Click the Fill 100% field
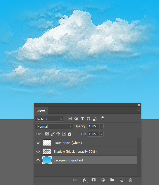159x185 pixels. [x=93, y=134]
